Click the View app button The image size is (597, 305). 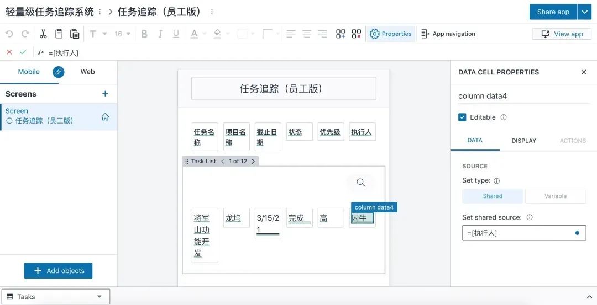562,34
